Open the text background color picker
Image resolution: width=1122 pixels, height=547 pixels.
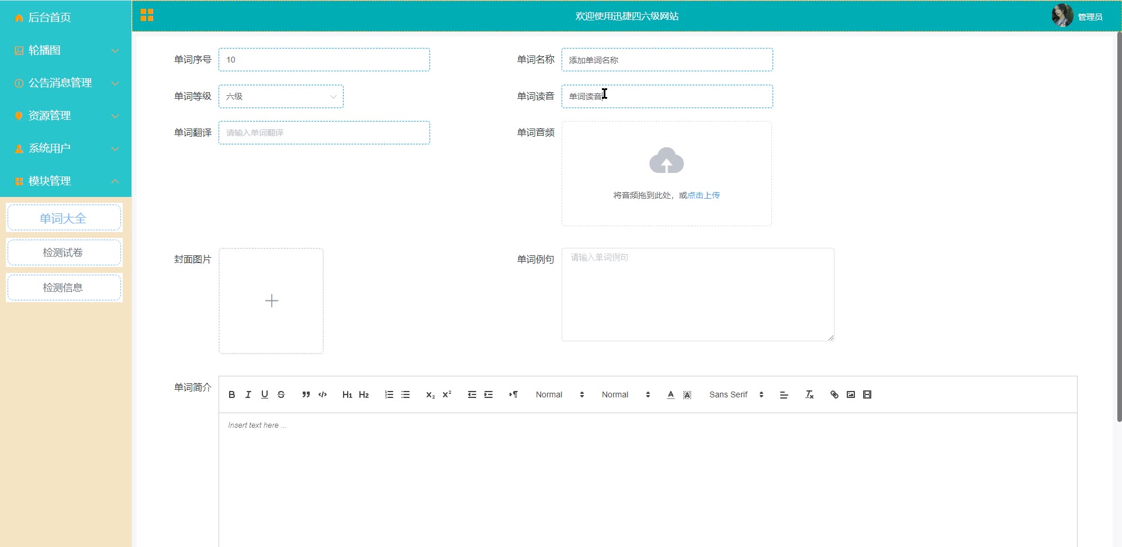(x=687, y=394)
